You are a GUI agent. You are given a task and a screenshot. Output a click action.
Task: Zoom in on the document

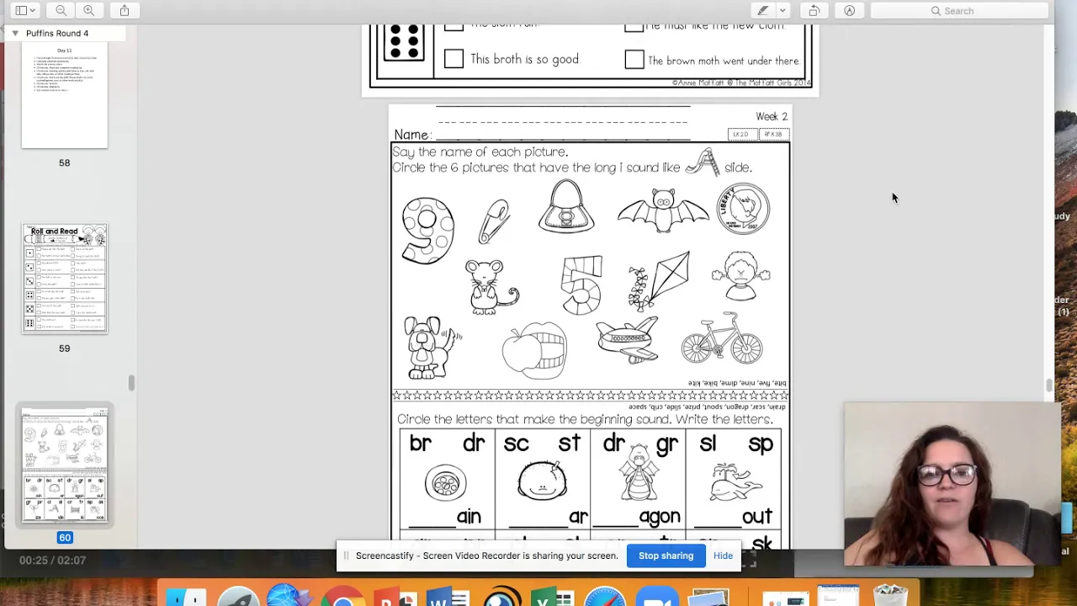click(x=88, y=10)
